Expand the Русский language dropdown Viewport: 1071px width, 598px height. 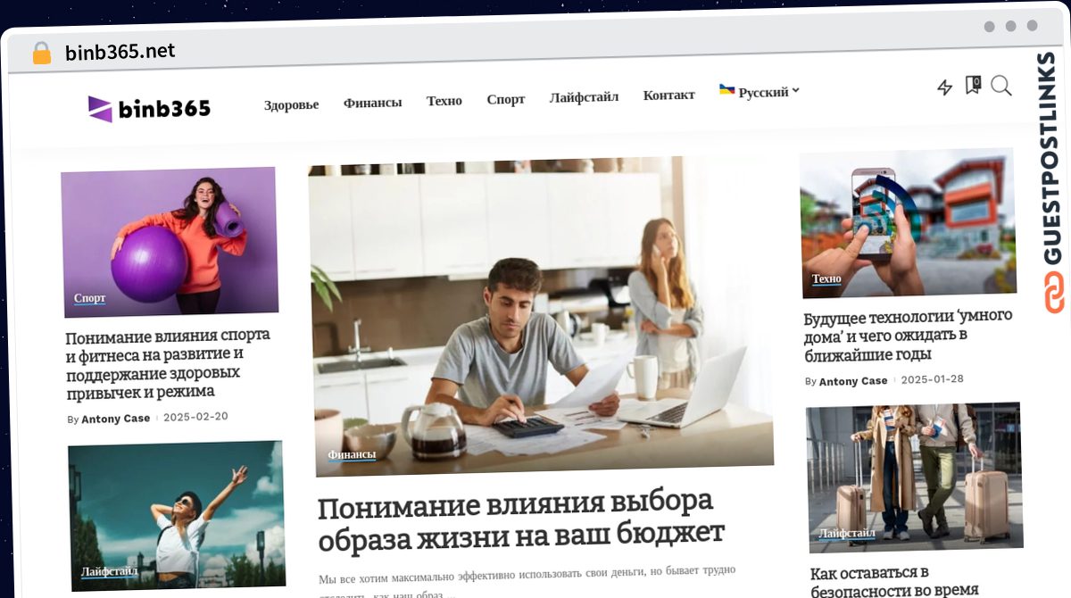click(x=768, y=92)
